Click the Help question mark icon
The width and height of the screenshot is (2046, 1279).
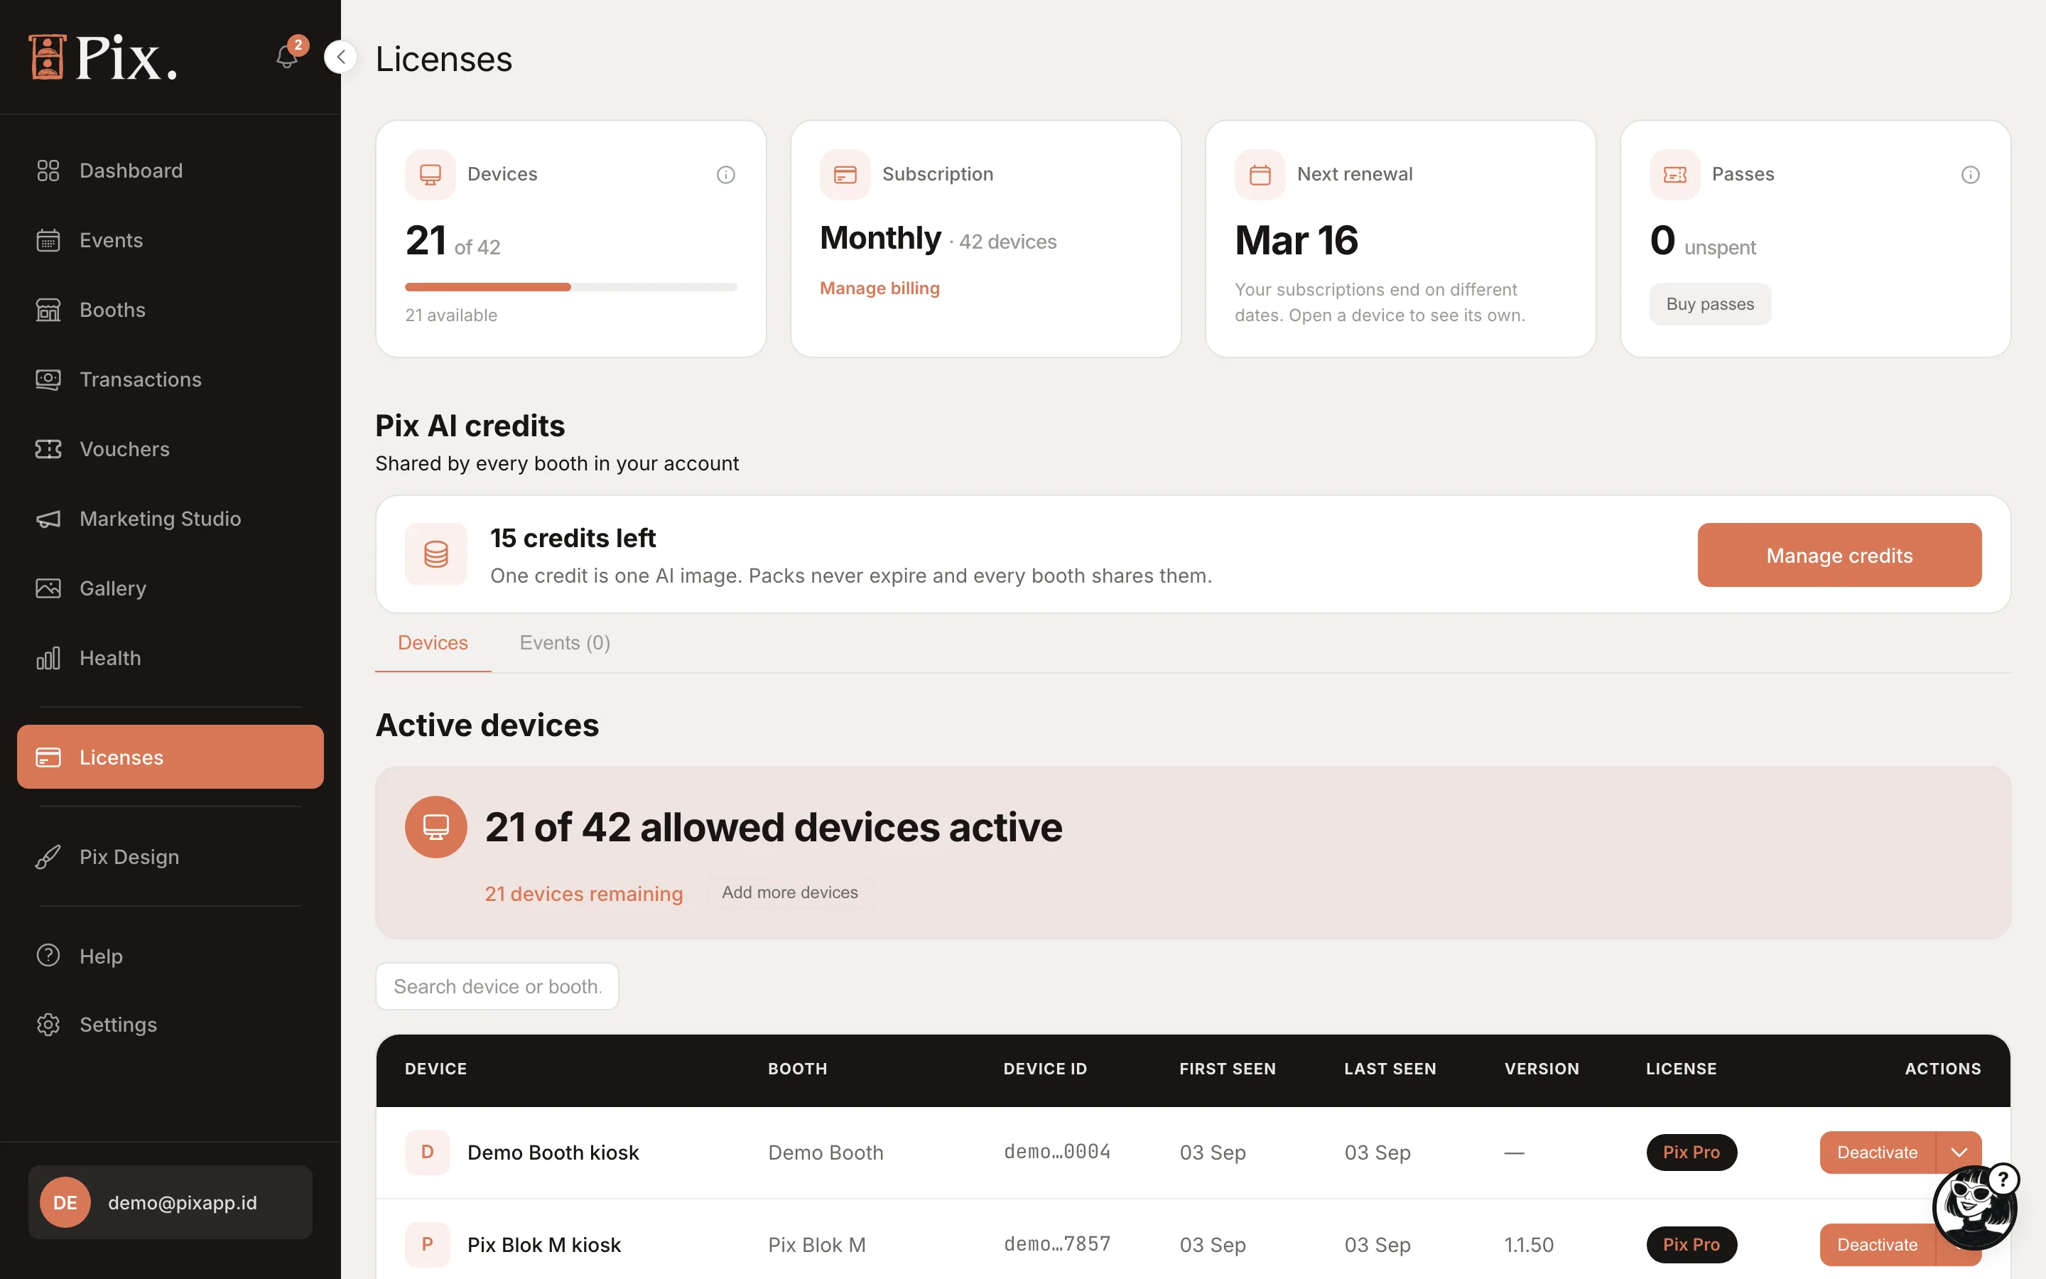pyautogui.click(x=48, y=956)
